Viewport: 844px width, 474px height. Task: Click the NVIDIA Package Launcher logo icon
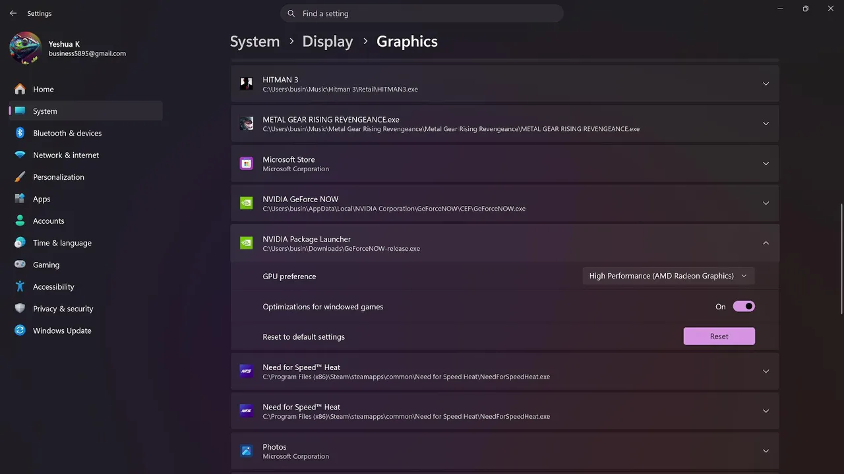pyautogui.click(x=247, y=243)
